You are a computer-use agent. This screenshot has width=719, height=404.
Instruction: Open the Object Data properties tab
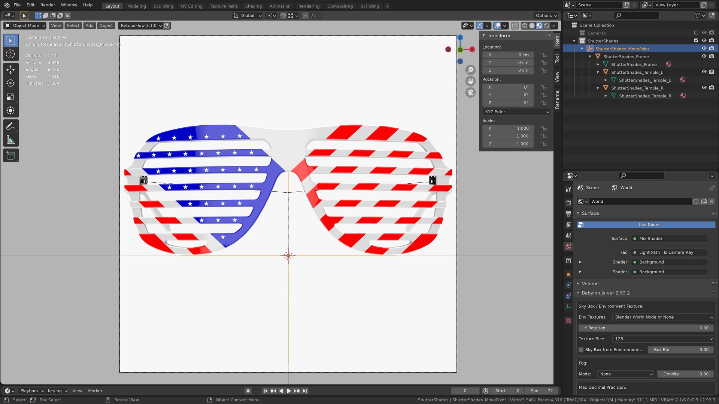click(568, 307)
